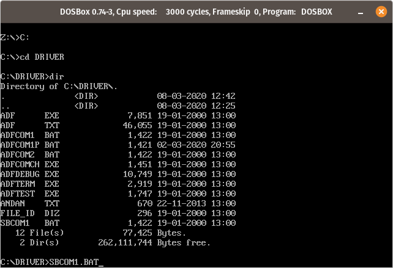This screenshot has height=268, width=393.
Task: Click the ADF TXT file row
Action: point(118,126)
